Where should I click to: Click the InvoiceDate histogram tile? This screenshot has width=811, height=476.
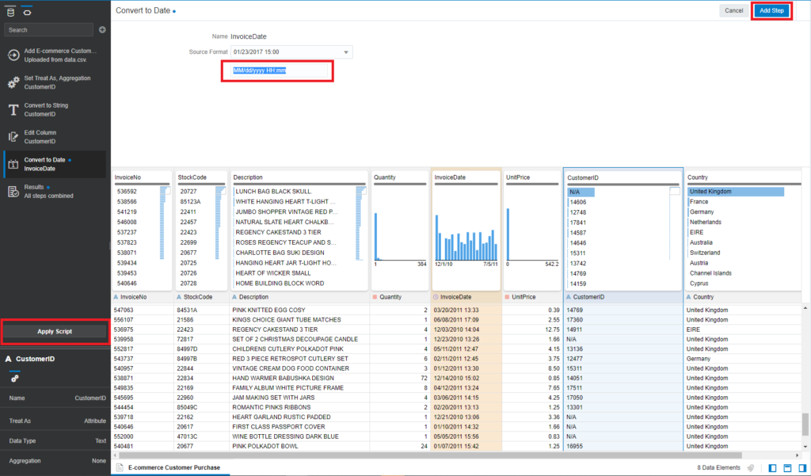point(466,230)
